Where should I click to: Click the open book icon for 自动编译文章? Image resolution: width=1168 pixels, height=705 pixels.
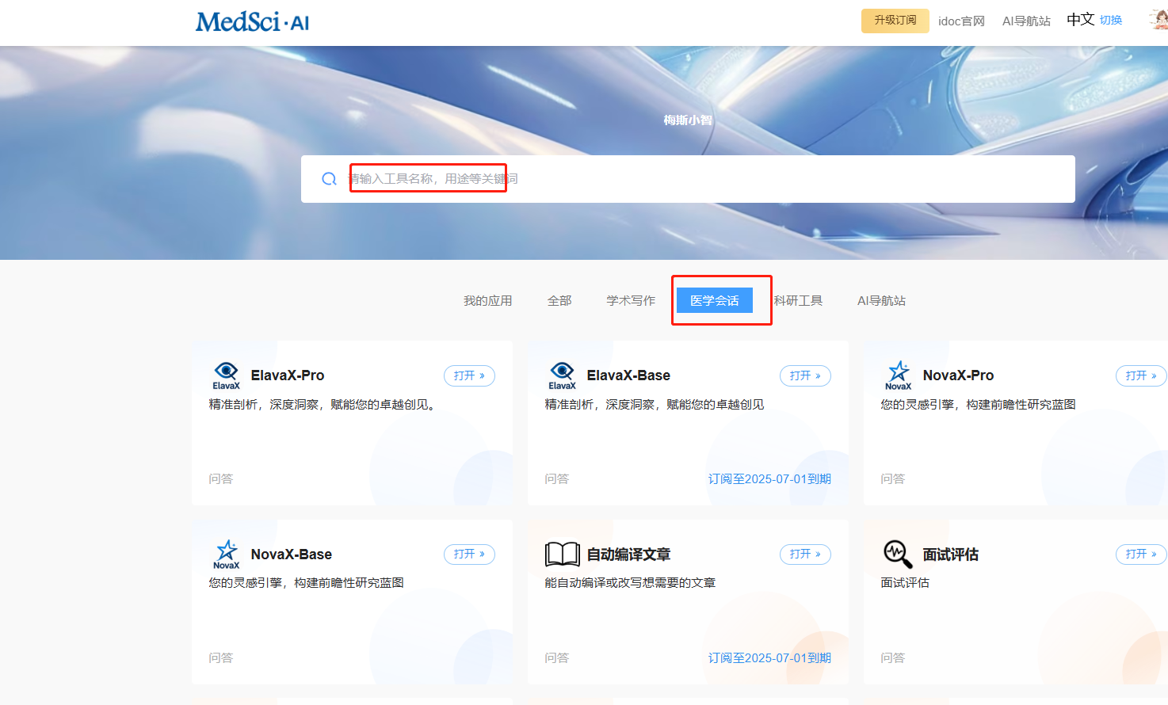pyautogui.click(x=562, y=554)
